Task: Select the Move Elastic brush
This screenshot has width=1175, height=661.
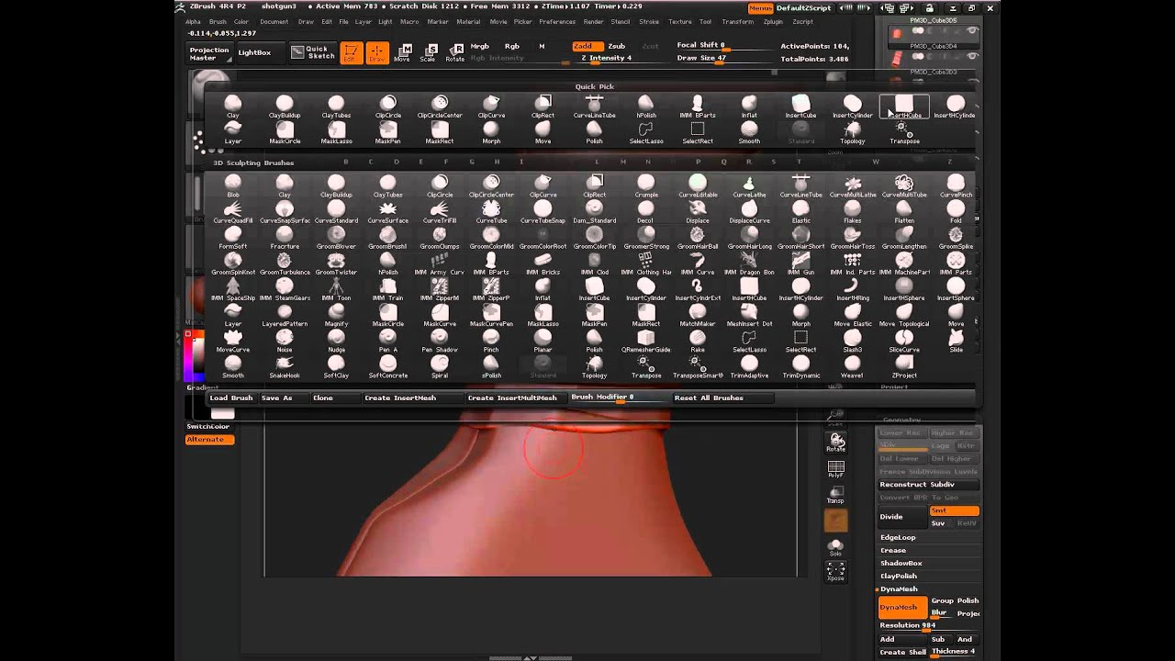Action: tap(853, 315)
